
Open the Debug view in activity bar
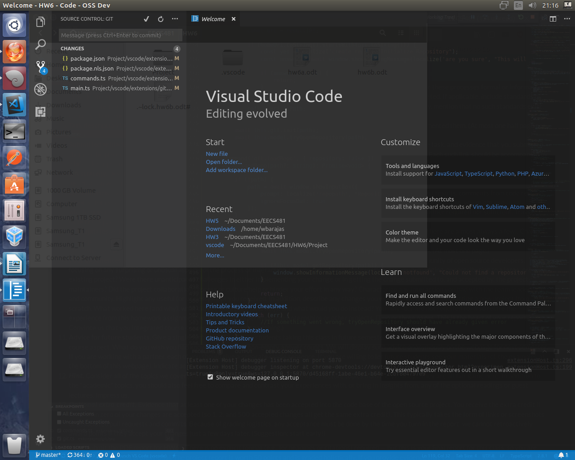40,89
